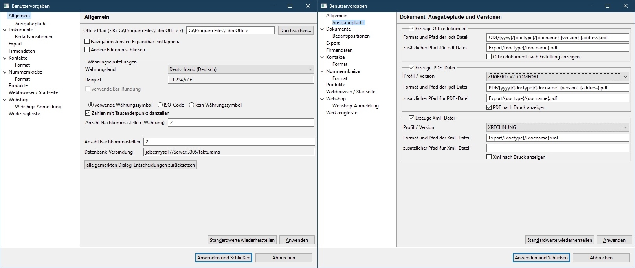
Task: Click app icon in right Benutzervorgaben title bar
Action: pos(324,6)
